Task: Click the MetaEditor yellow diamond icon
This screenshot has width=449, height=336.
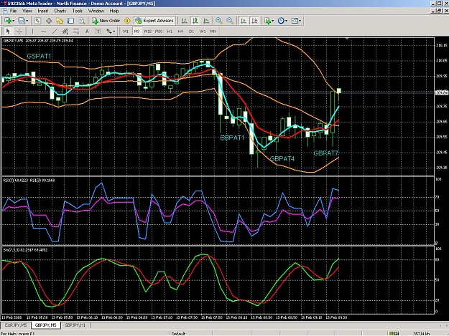Action: click(127, 21)
